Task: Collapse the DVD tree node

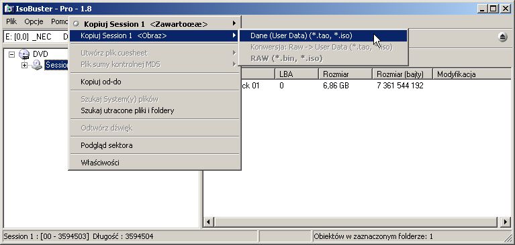Action: click(x=12, y=54)
